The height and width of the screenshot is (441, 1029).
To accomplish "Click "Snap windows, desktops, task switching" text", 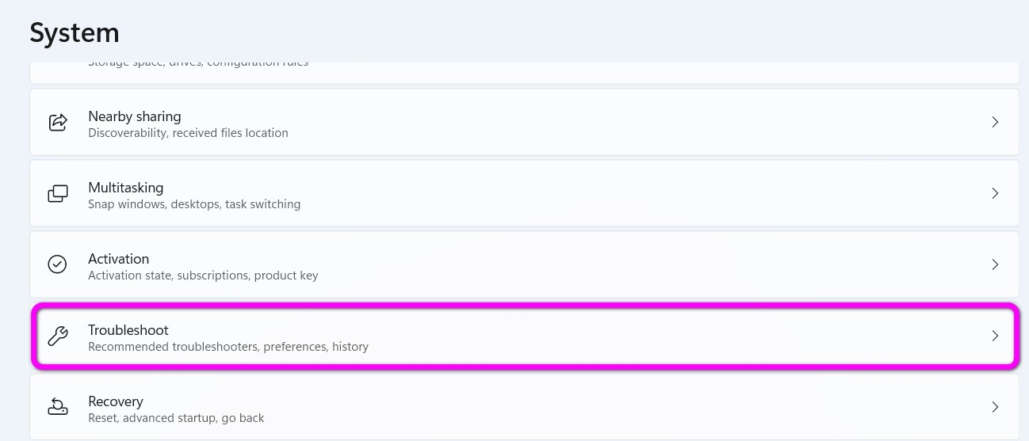I will pyautogui.click(x=194, y=204).
